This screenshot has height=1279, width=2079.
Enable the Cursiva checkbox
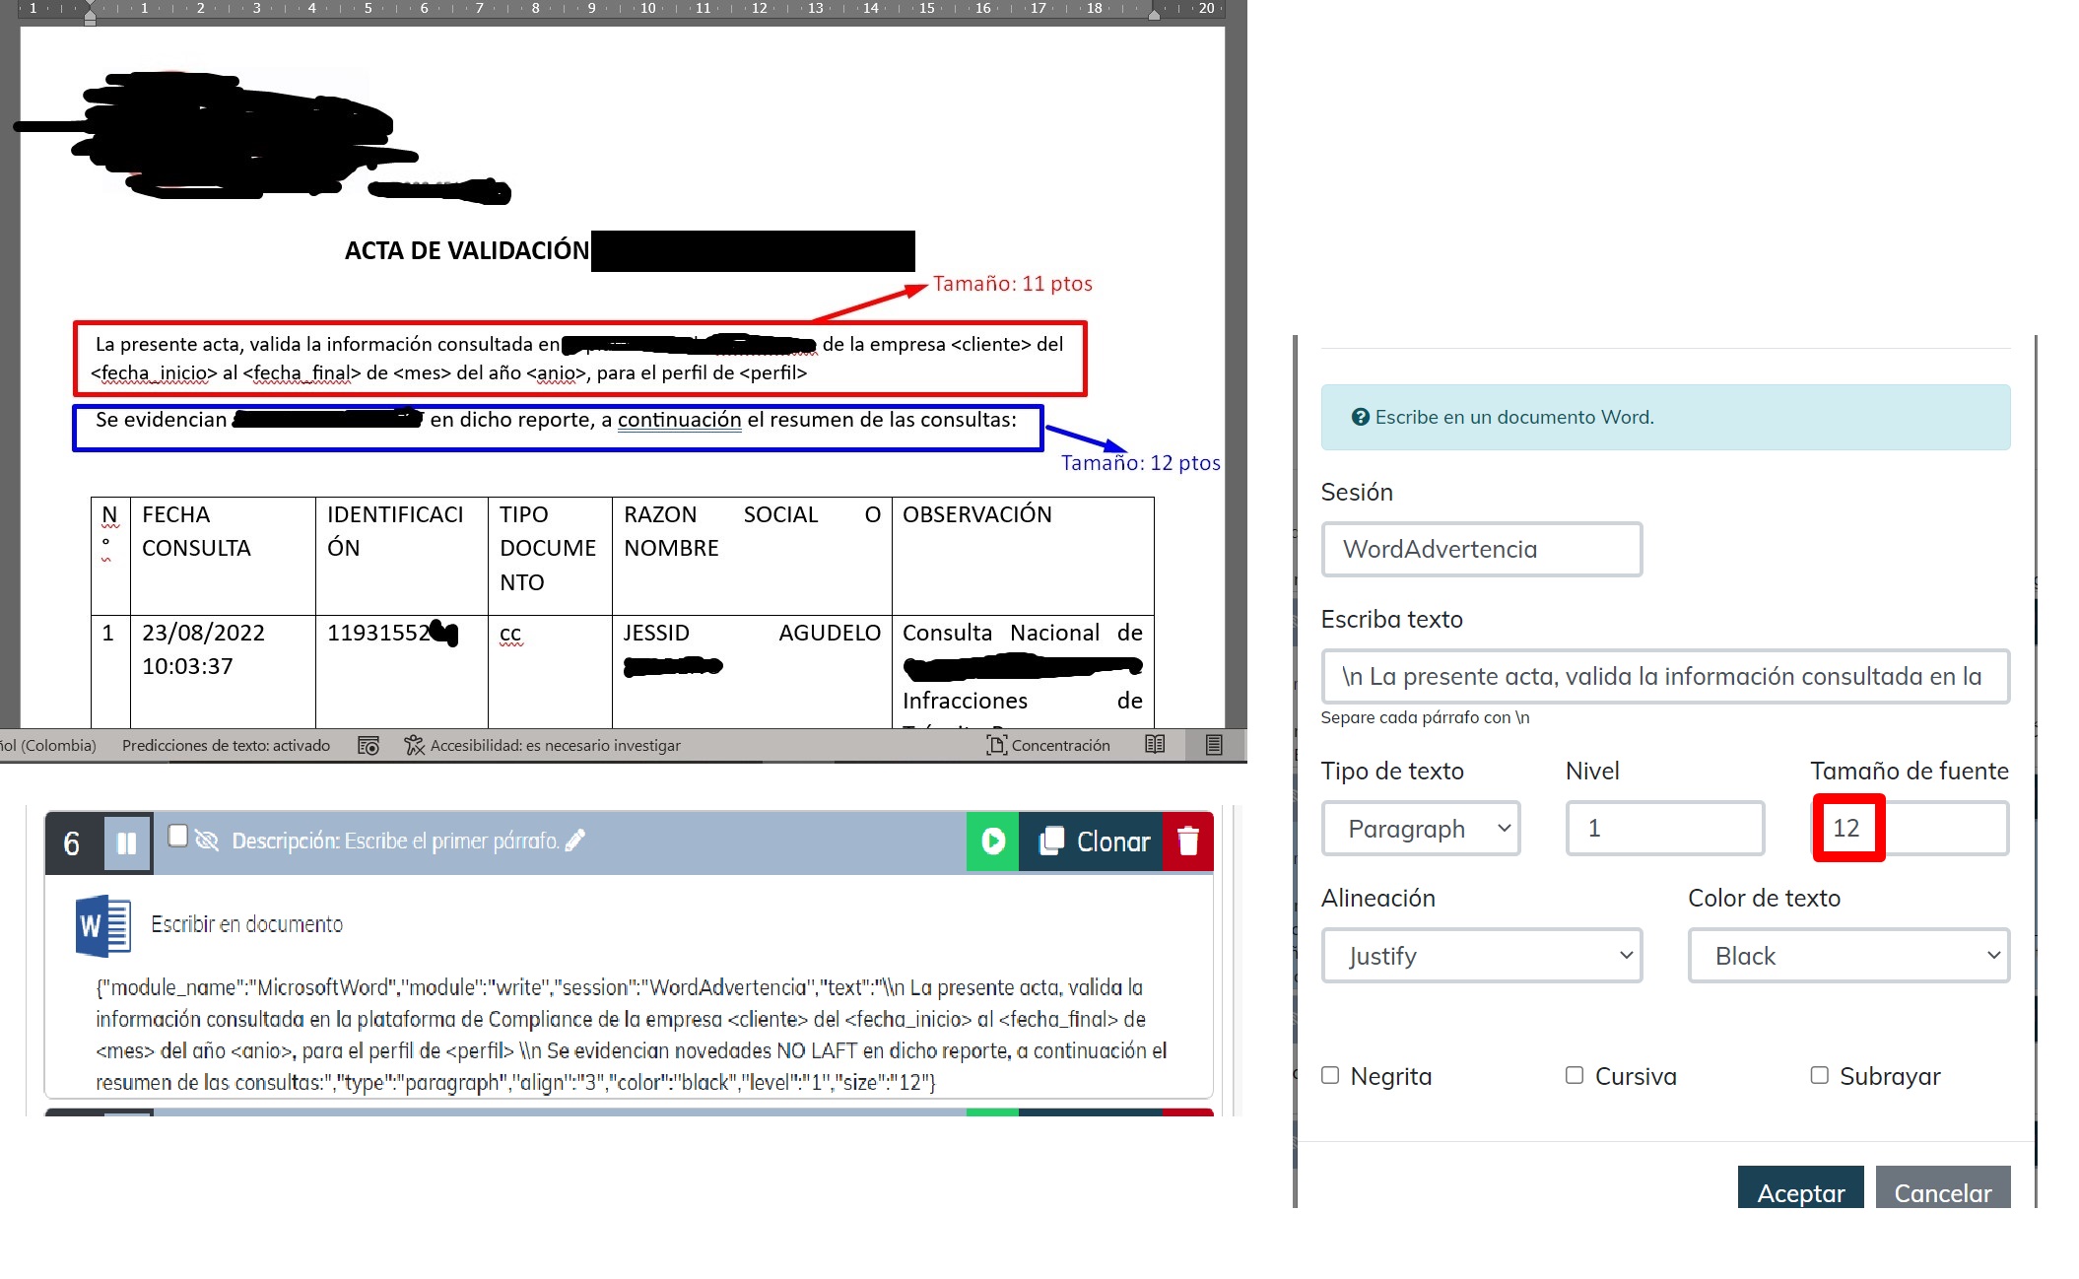tap(1575, 1075)
